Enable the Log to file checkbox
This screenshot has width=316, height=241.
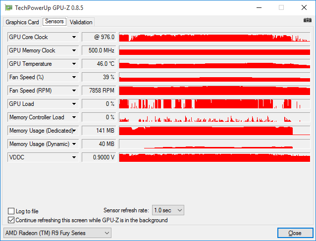[11, 211]
